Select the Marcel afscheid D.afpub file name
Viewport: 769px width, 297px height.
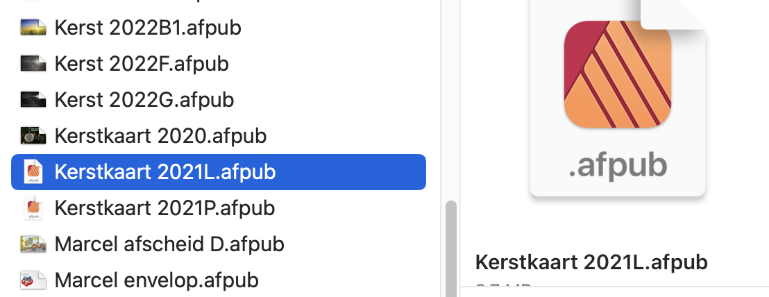[169, 244]
